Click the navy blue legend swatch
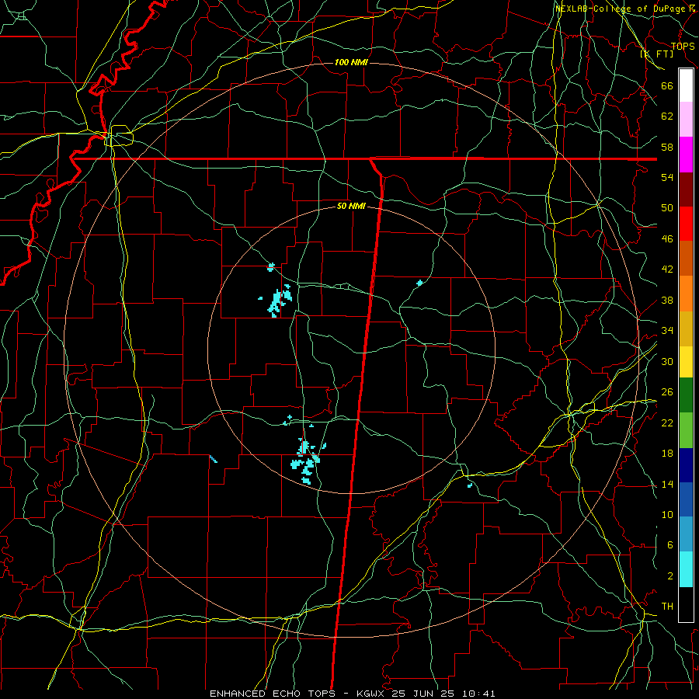The height and width of the screenshot is (699, 699). pyautogui.click(x=686, y=465)
